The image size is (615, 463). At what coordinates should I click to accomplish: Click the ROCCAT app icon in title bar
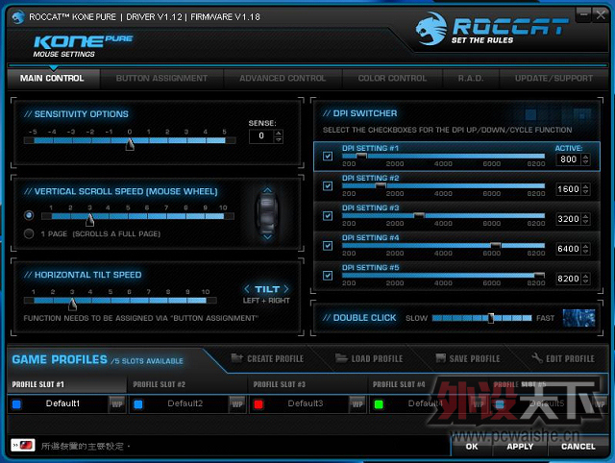click(x=17, y=17)
